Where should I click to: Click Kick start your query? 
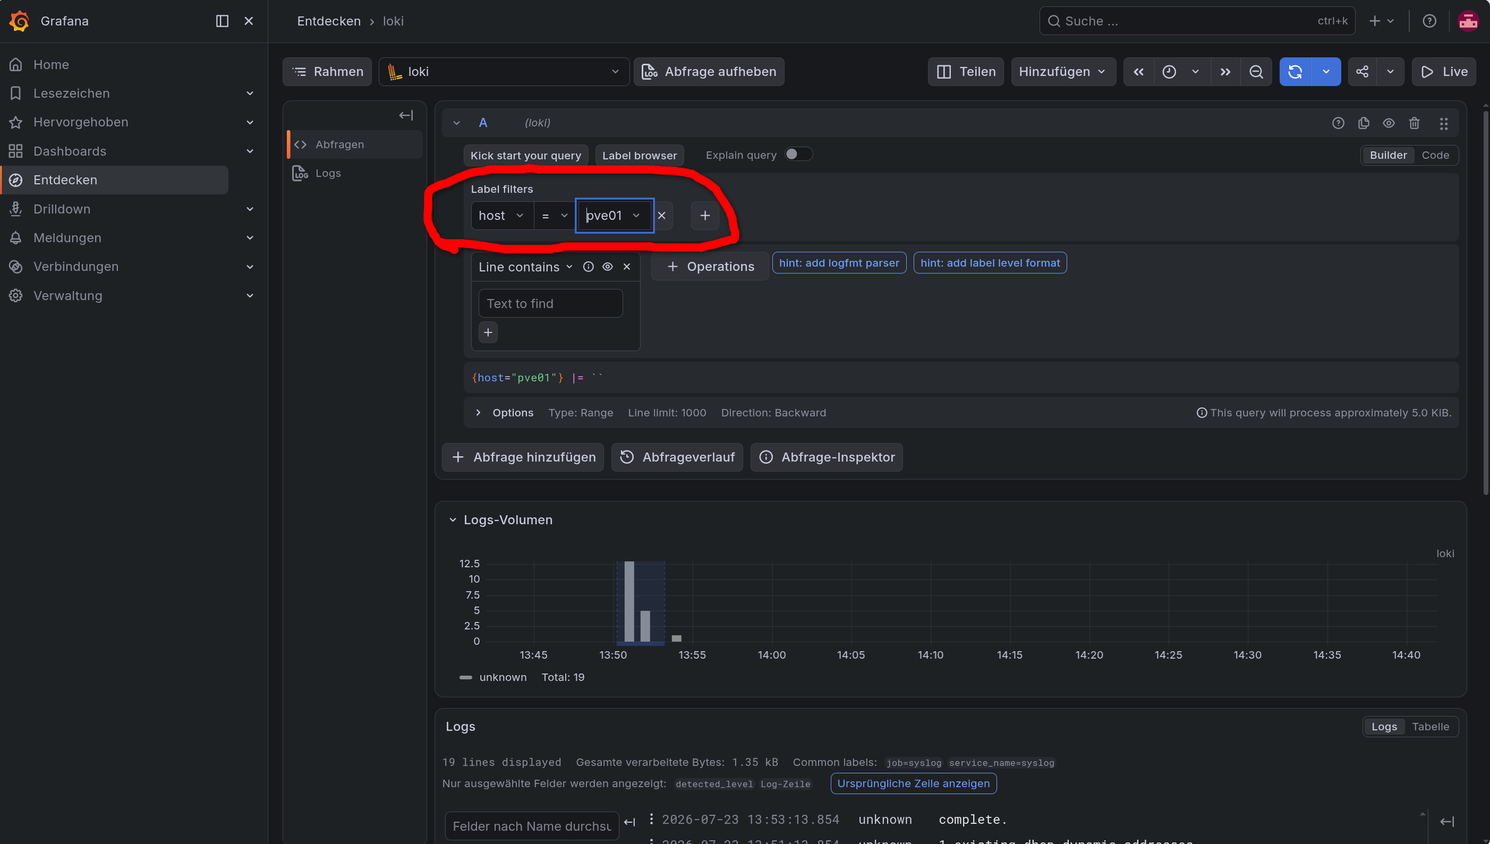click(525, 155)
